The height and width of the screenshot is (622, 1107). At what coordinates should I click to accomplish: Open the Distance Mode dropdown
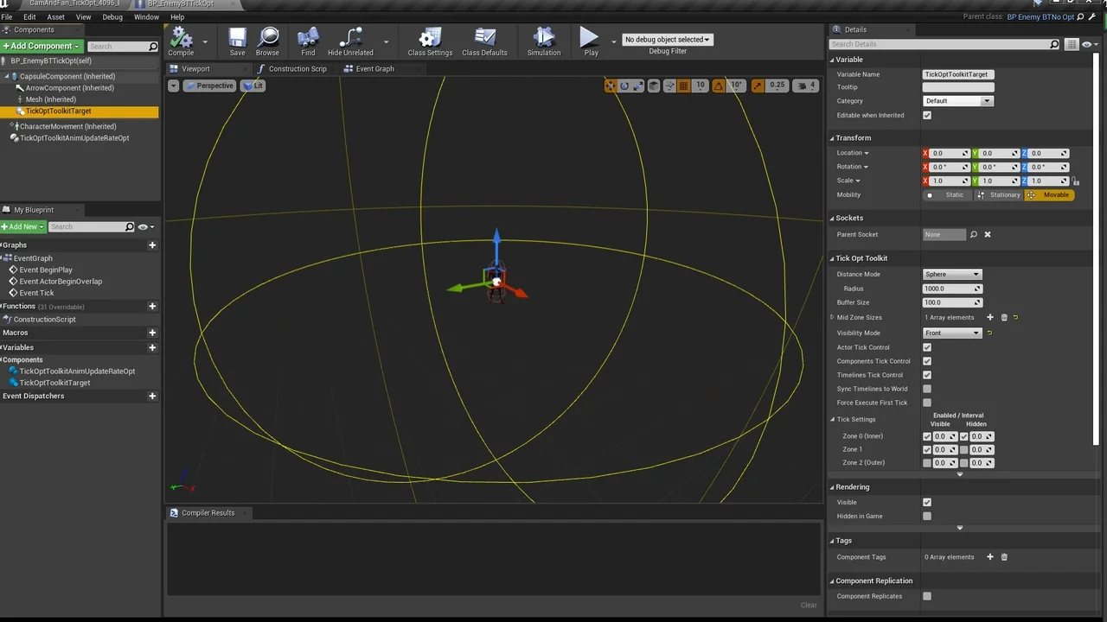click(952, 274)
